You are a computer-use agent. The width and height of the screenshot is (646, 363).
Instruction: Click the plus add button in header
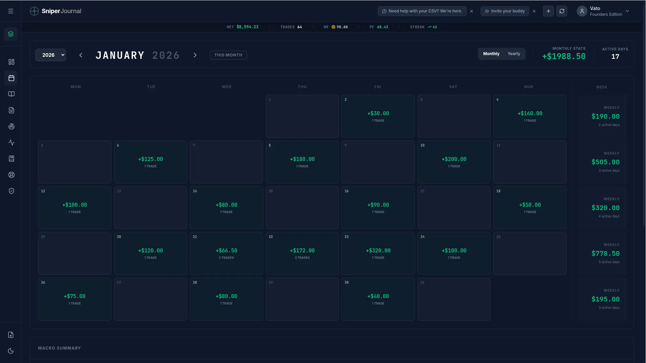click(548, 11)
